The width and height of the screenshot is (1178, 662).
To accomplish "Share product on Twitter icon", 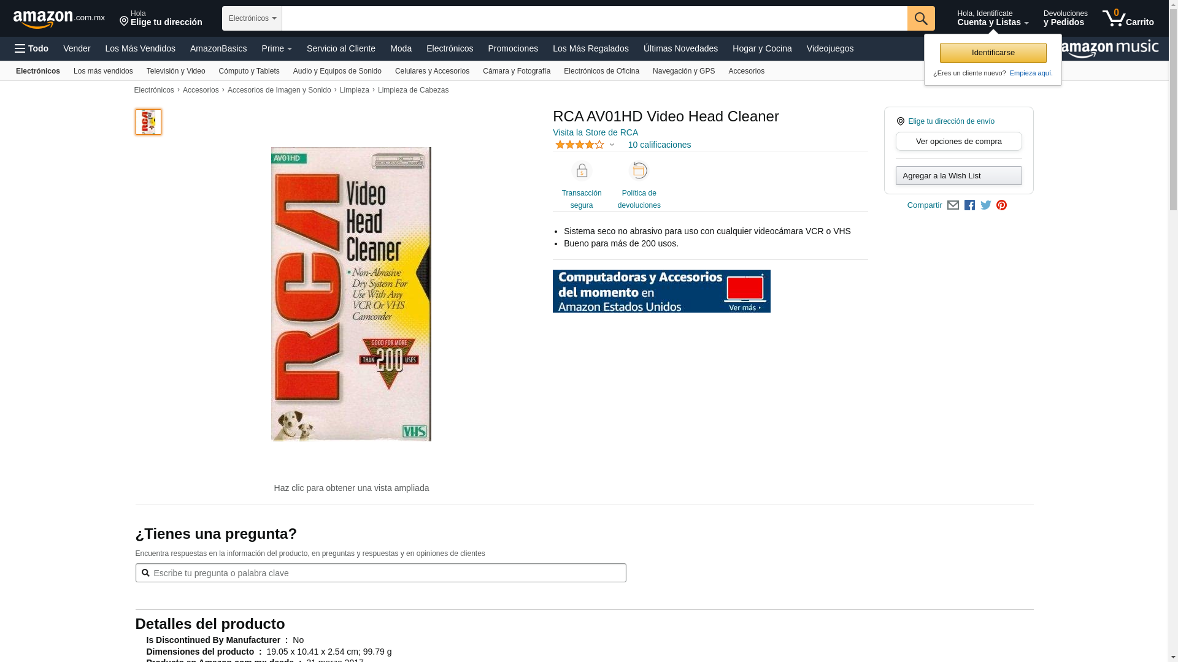I will (x=986, y=205).
